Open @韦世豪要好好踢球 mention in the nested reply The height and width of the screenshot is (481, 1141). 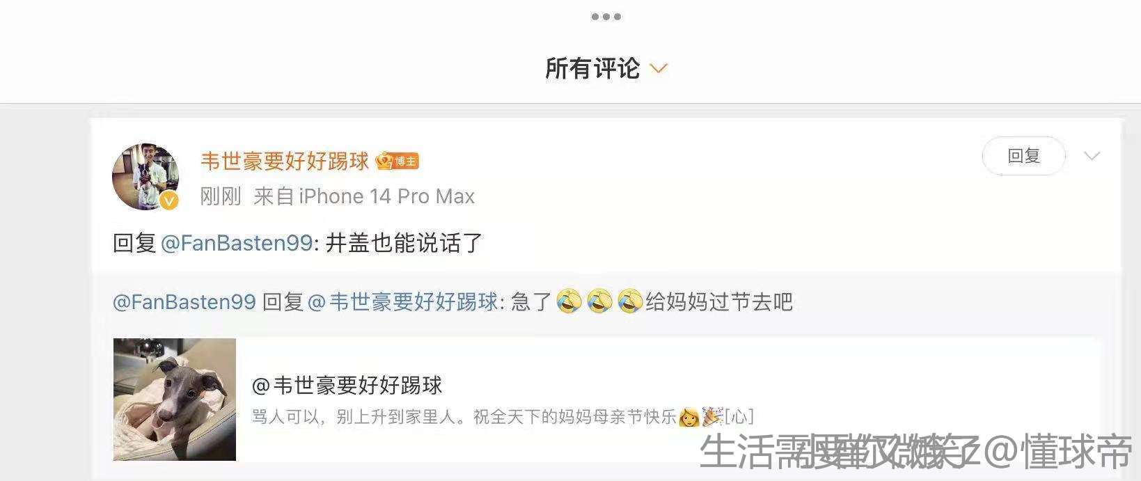[402, 302]
